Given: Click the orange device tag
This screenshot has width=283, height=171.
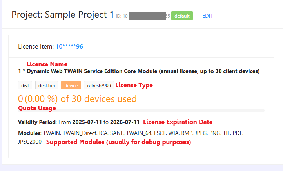Looking at the screenshot, I should [71, 85].
